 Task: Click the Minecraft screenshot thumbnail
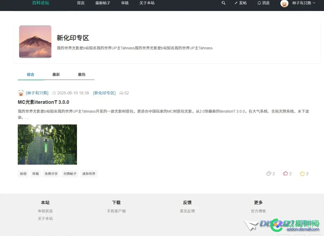pos(47,144)
